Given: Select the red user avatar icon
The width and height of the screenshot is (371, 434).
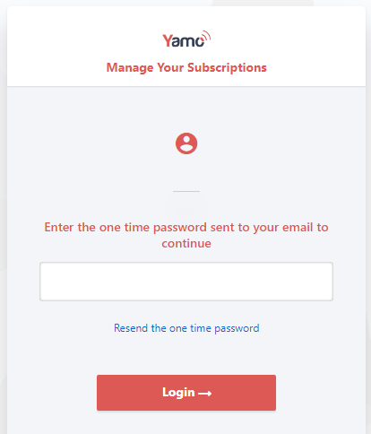Looking at the screenshot, I should 186,143.
